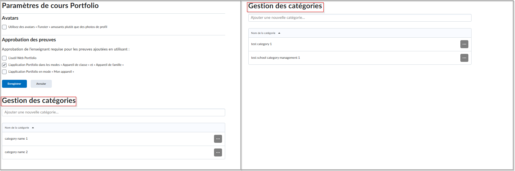The image size is (515, 171).
Task: Check L'outil Web Portfolio option
Action: 4,58
